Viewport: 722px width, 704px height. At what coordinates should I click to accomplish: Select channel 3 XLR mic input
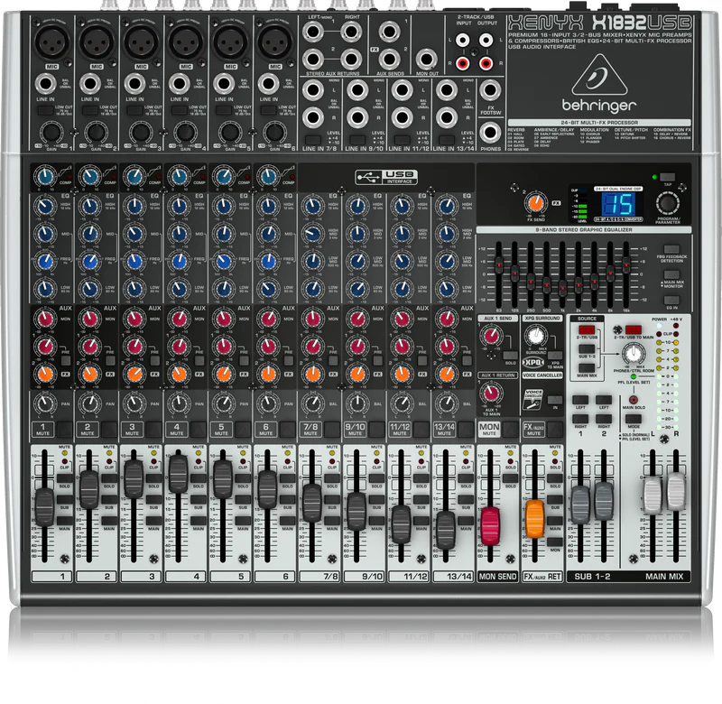coord(141,42)
